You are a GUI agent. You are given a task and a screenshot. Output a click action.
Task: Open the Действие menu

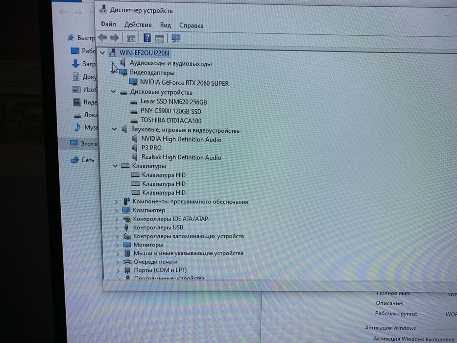pyautogui.click(x=138, y=24)
